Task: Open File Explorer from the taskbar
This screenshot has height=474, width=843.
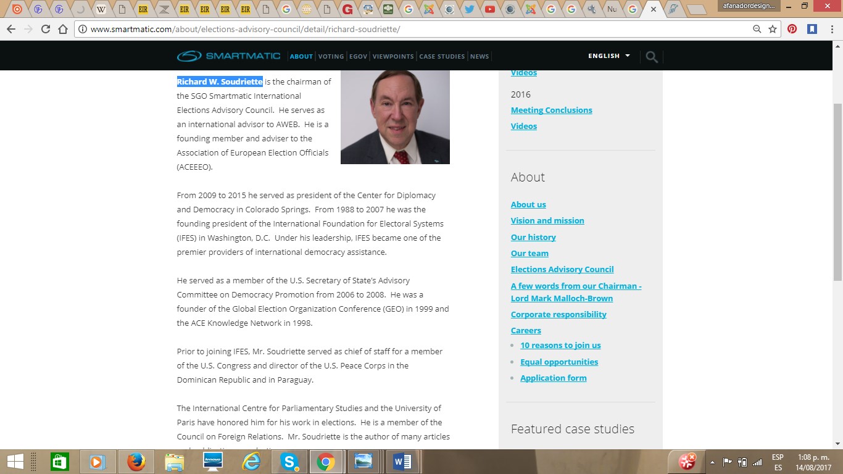Action: point(174,462)
